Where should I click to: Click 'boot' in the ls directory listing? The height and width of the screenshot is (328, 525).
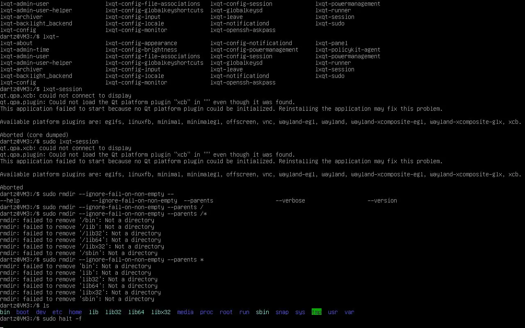point(23,312)
